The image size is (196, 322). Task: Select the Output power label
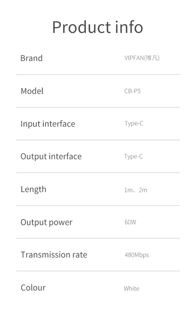46,222
